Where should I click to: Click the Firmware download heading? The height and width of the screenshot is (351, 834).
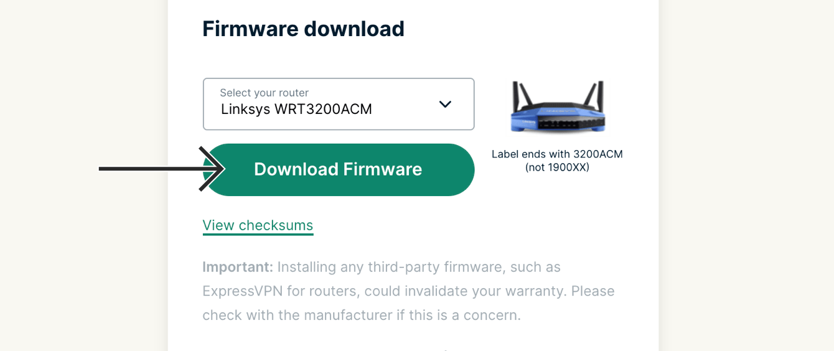(303, 29)
